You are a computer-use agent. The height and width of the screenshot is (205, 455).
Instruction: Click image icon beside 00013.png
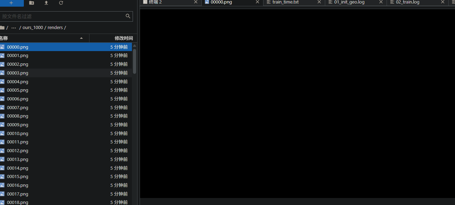coord(2,159)
